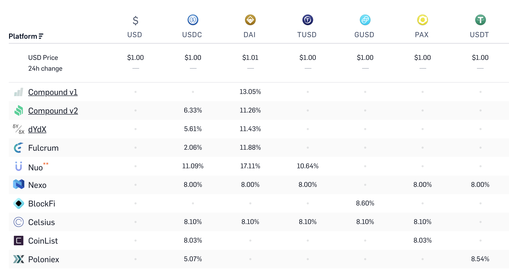Viewport: 509px width, 271px height.
Task: Click the TUSD coin icon
Action: tap(308, 20)
